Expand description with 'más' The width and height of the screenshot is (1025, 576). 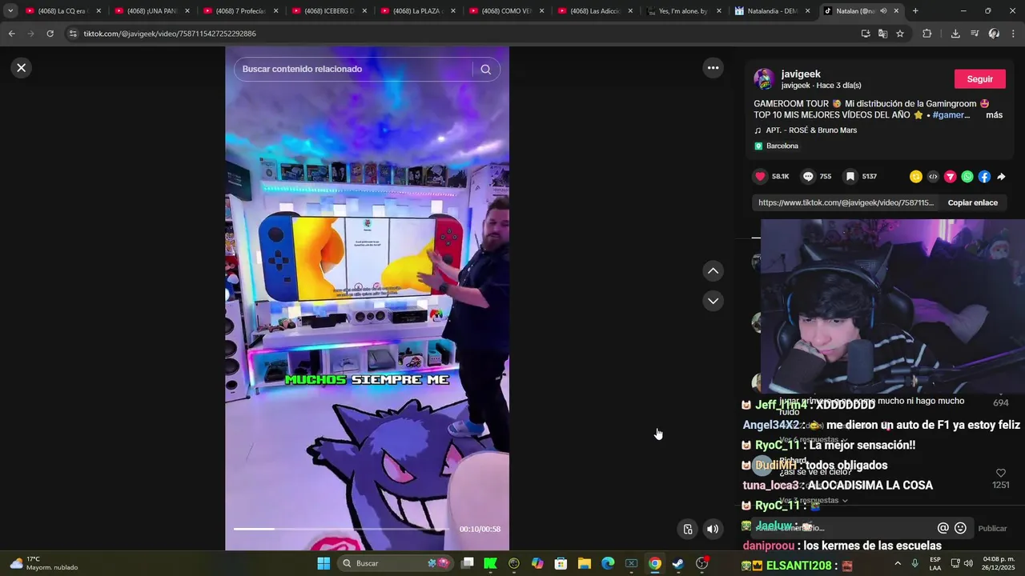[x=994, y=115]
